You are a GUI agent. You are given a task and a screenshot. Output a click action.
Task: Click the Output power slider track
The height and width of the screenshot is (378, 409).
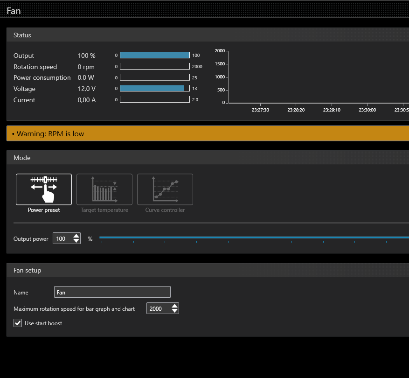[252, 238]
